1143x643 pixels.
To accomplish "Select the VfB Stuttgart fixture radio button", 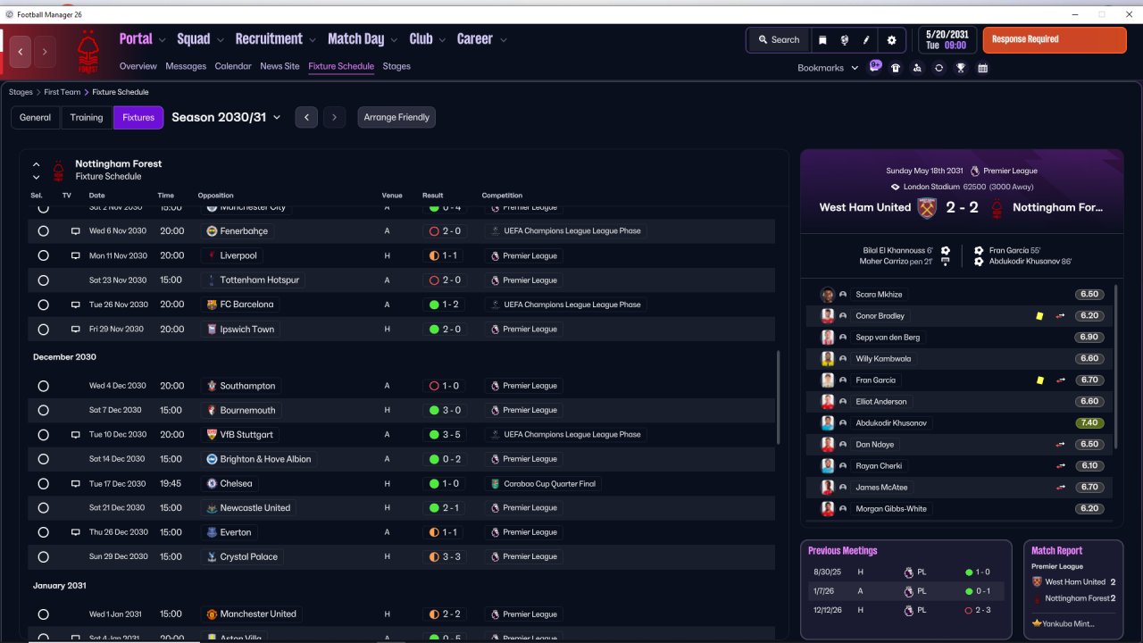I will (43, 435).
